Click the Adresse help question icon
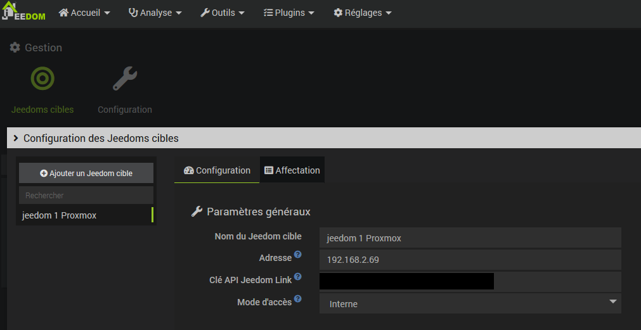 coord(297,255)
